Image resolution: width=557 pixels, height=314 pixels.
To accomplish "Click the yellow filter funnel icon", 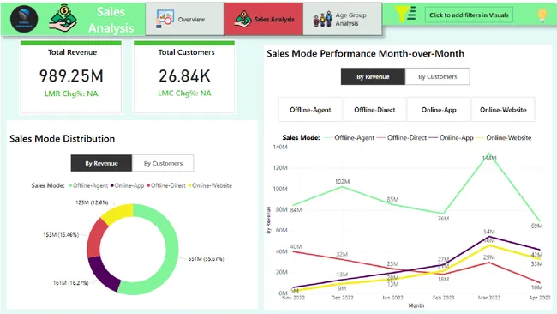I will (x=405, y=15).
